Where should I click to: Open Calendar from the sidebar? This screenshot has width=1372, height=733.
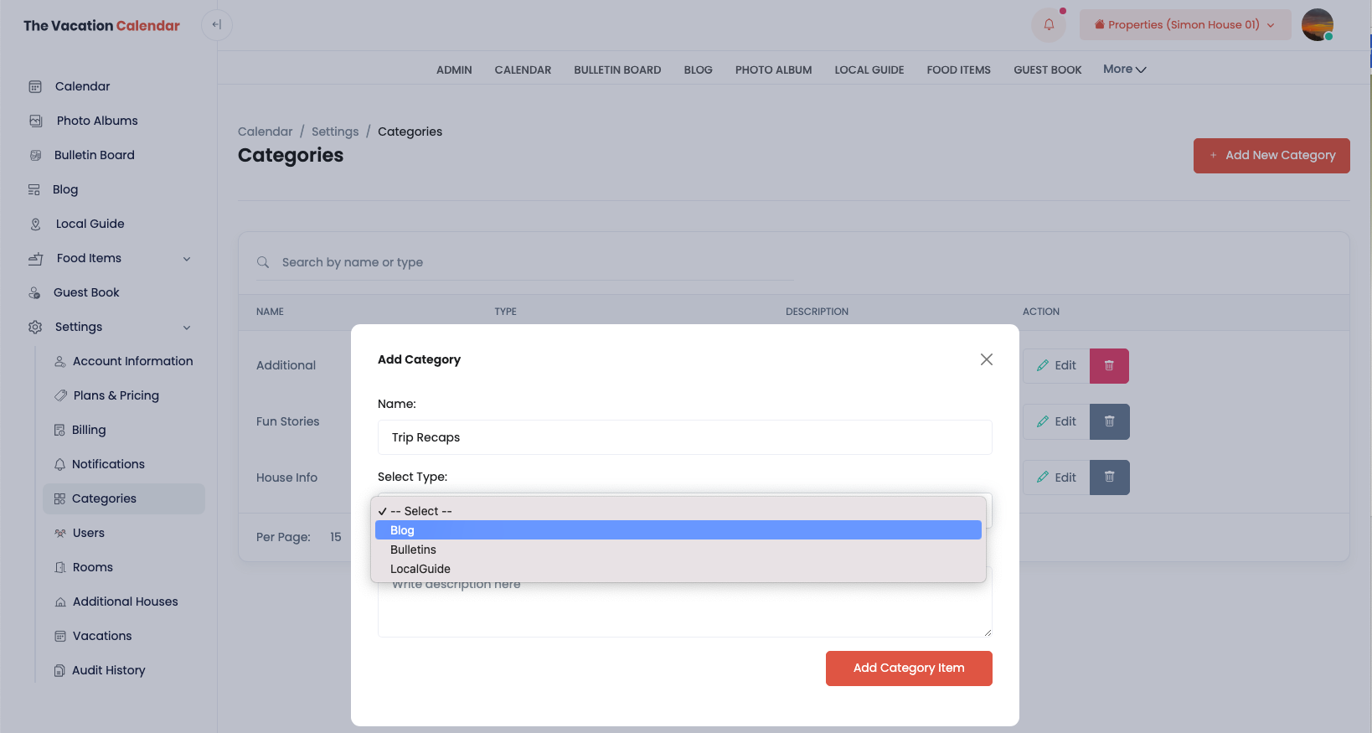pos(82,86)
